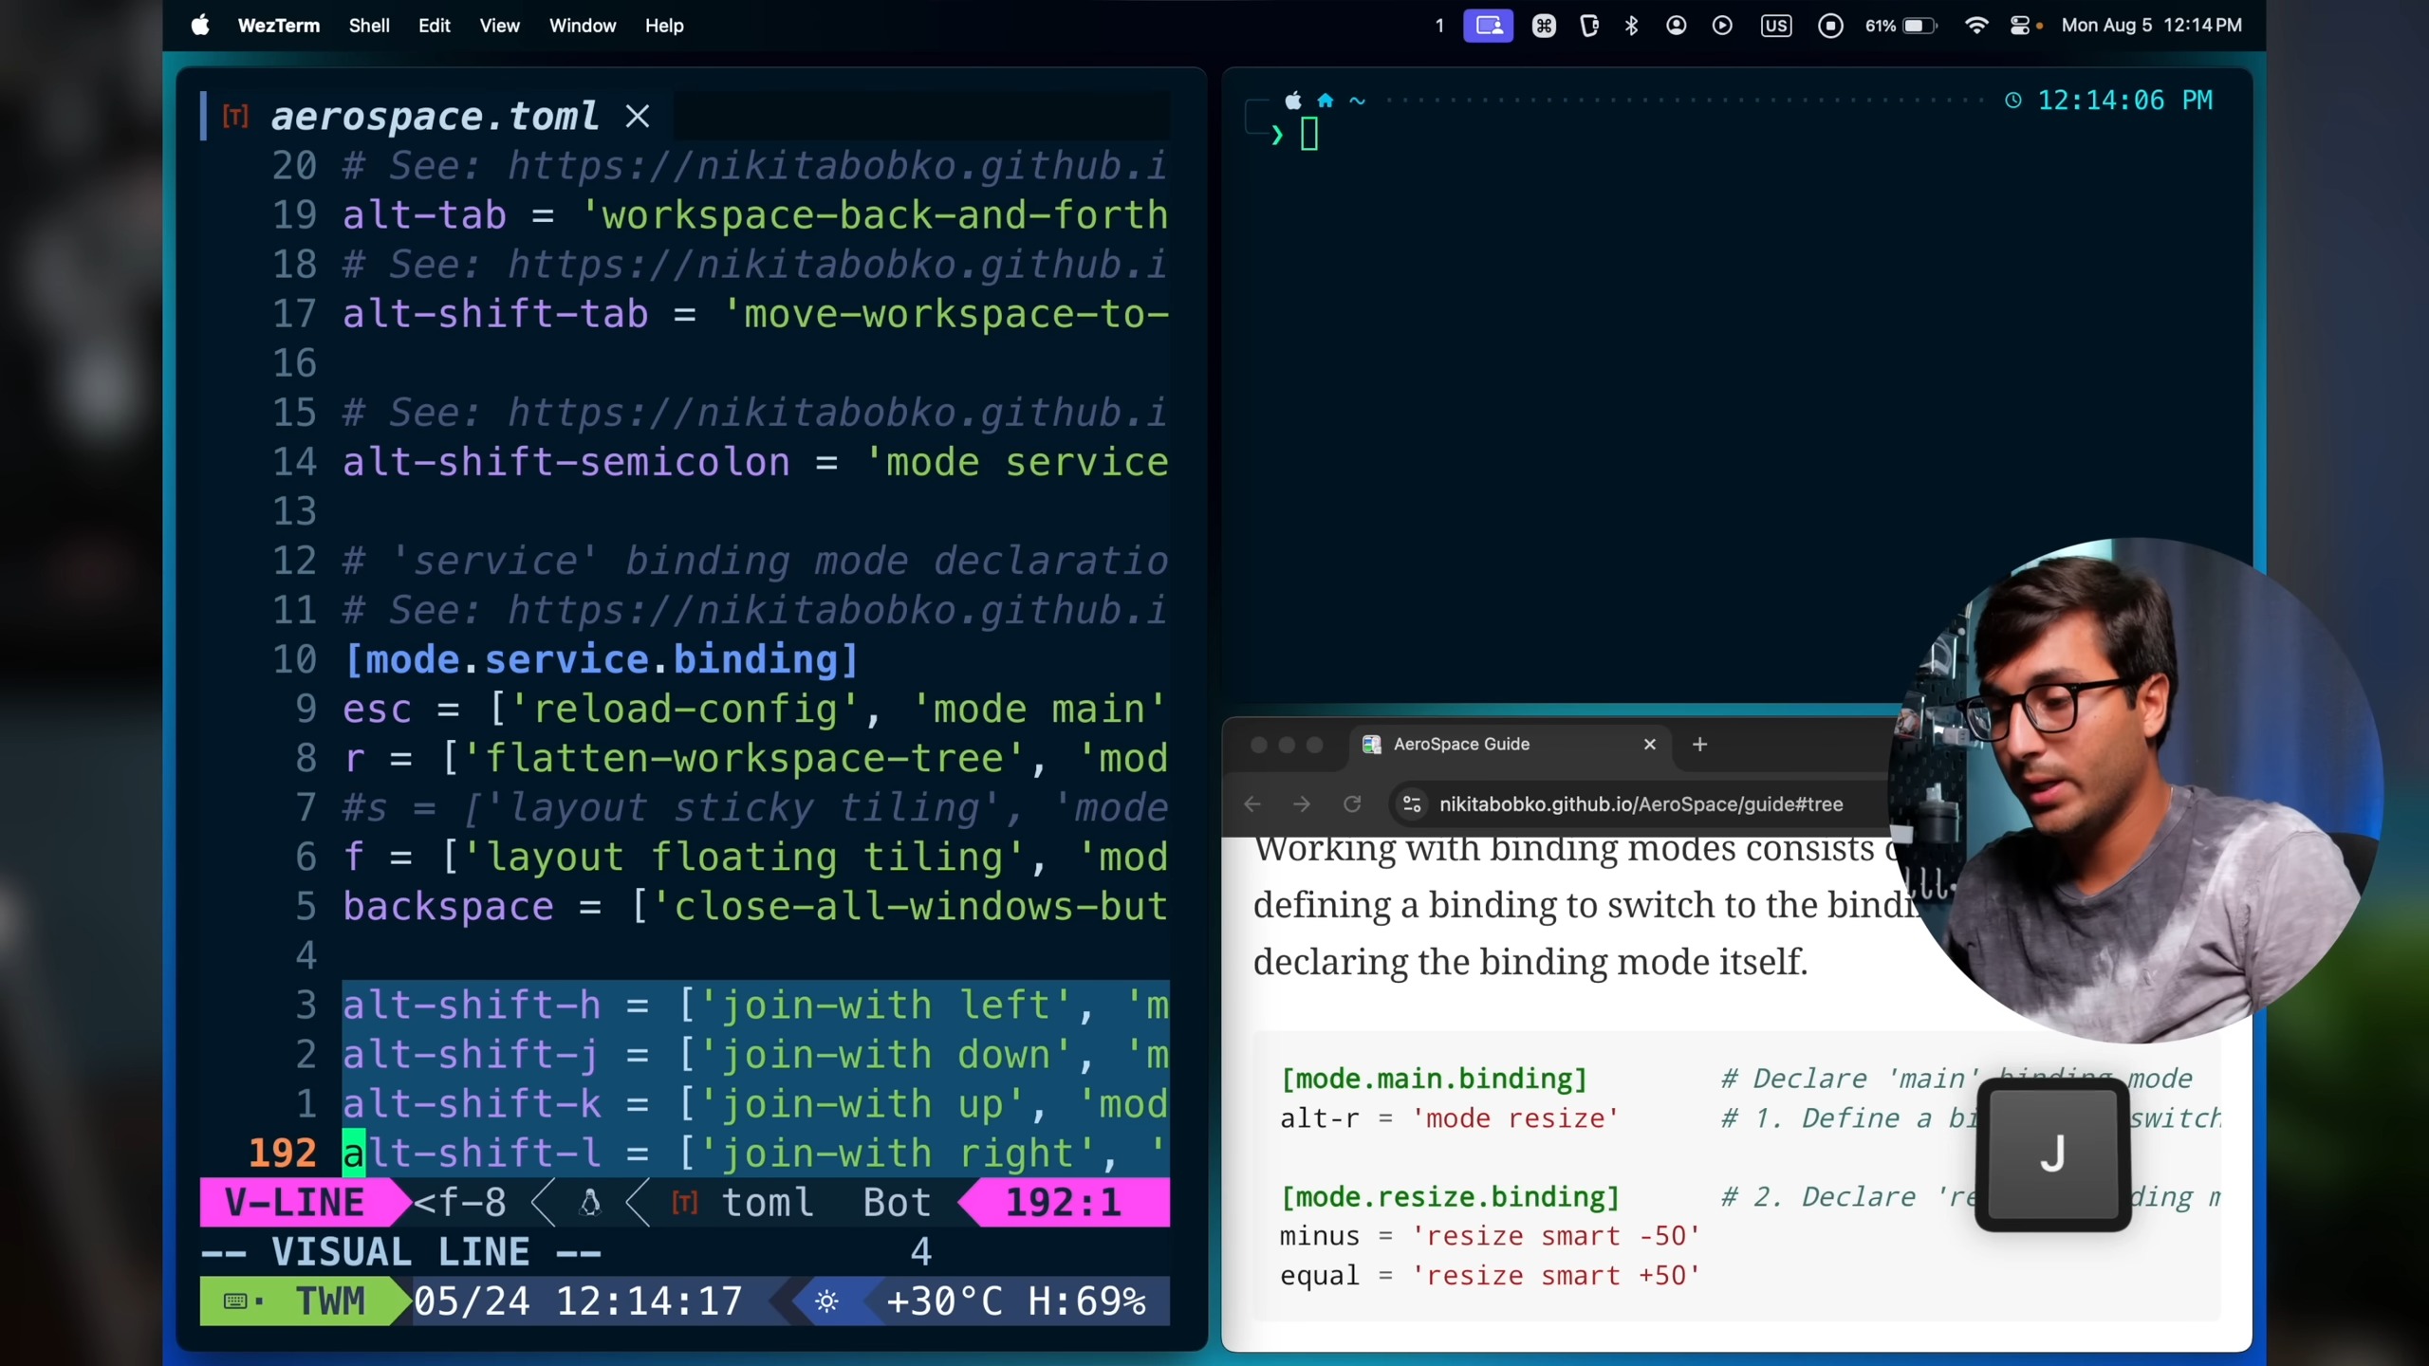Viewport: 2429px width, 1366px height.
Task: Open the Window menu
Action: 582,26
